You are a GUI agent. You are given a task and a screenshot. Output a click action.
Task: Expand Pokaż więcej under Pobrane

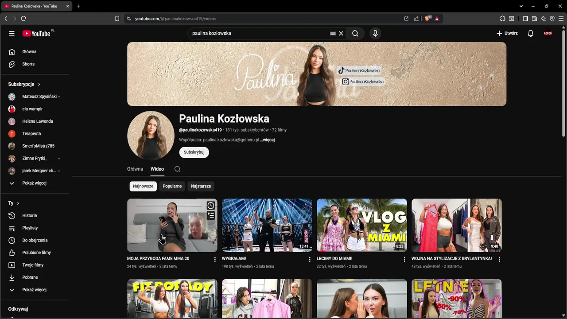coord(35,290)
